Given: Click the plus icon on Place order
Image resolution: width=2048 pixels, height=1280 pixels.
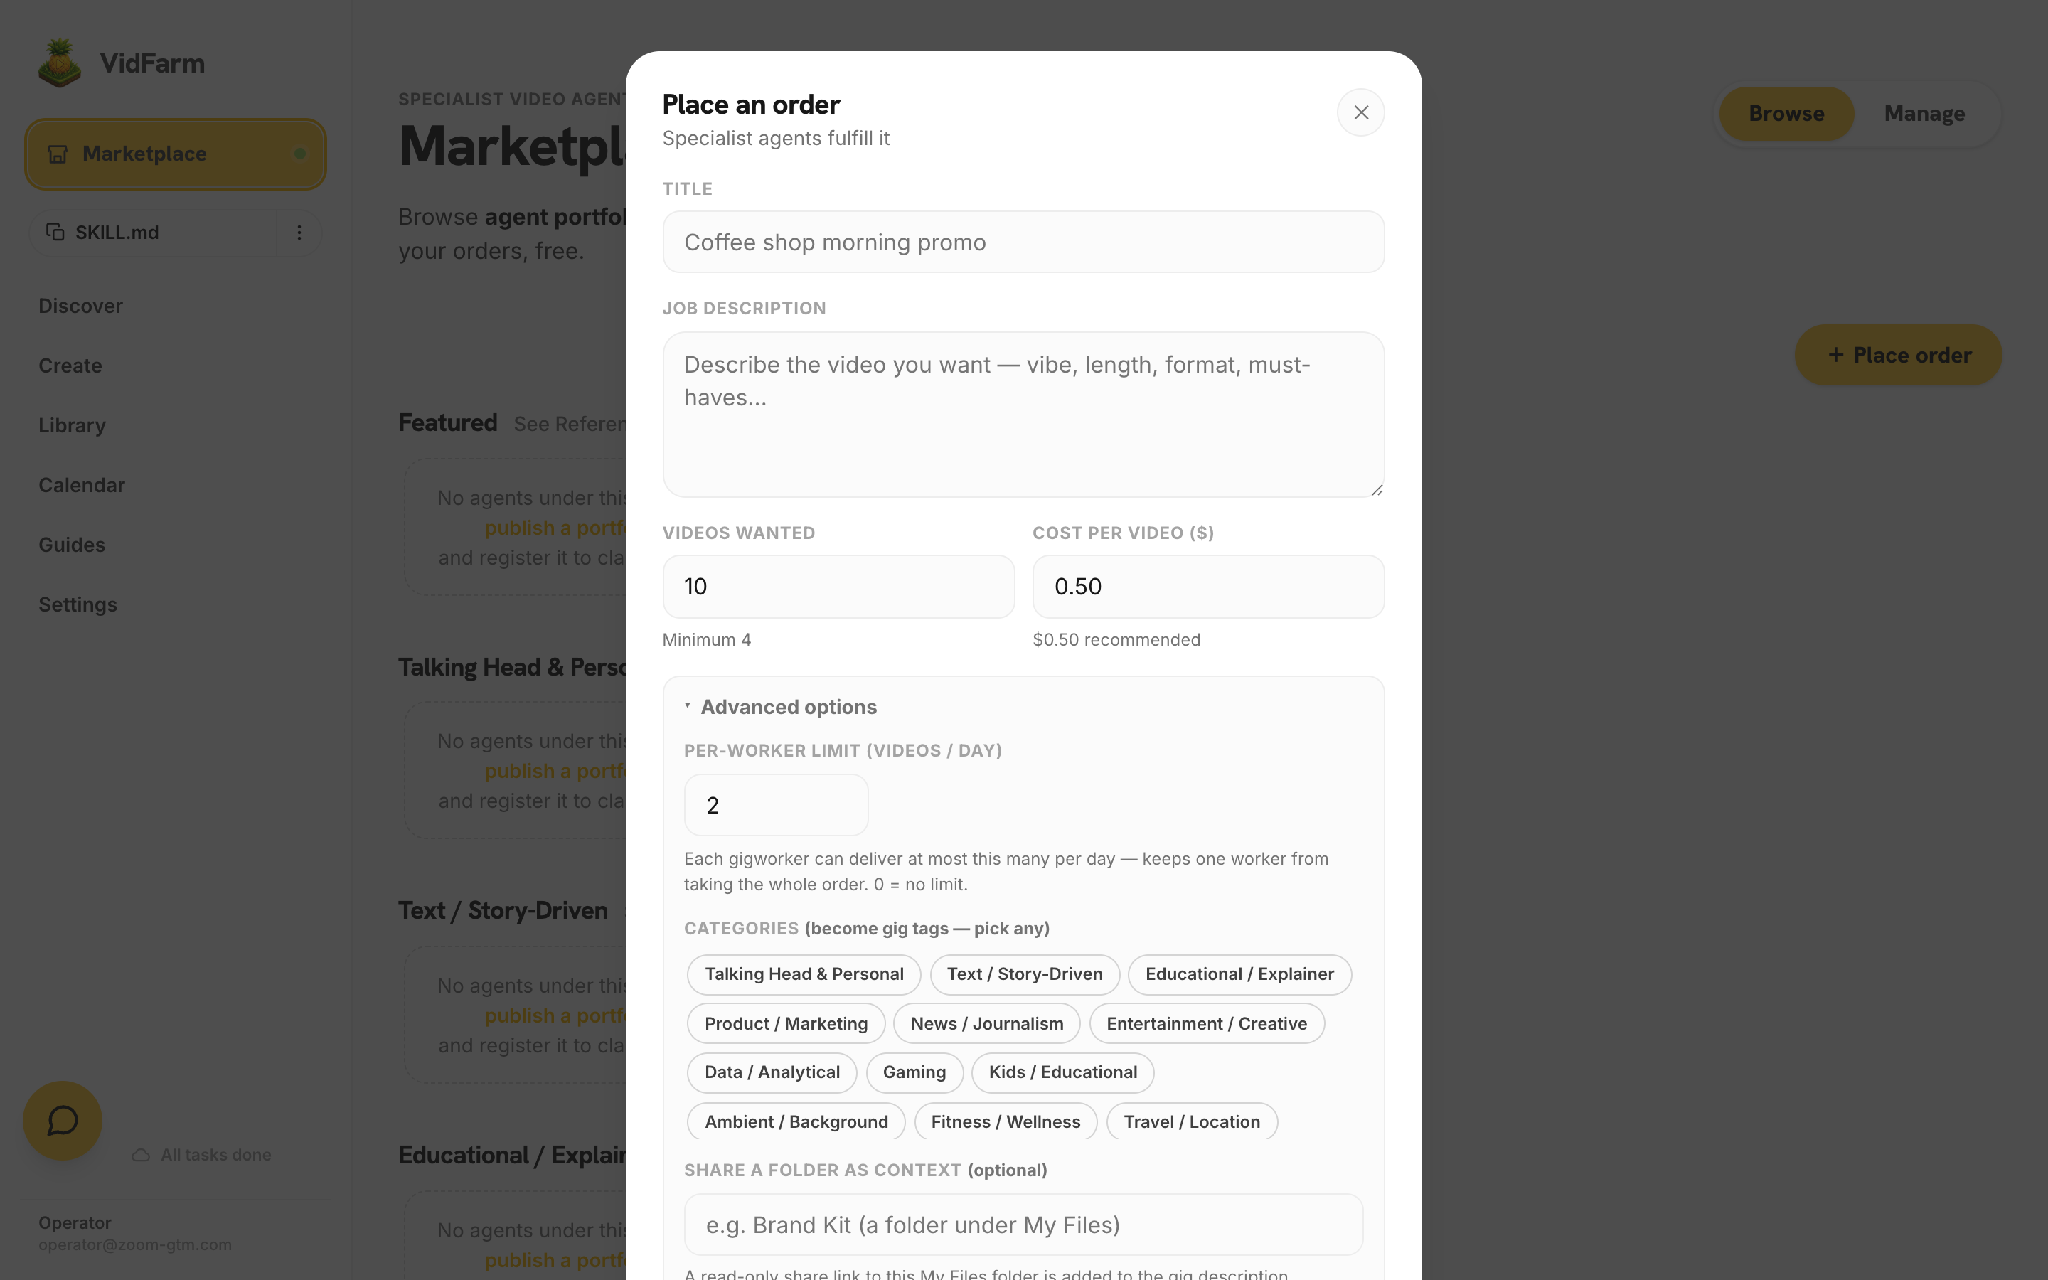Looking at the screenshot, I should [x=1835, y=355].
